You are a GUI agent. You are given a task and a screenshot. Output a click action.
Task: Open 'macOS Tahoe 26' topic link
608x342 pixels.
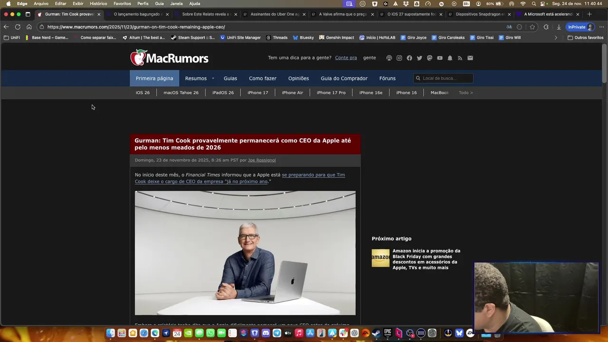tap(181, 93)
